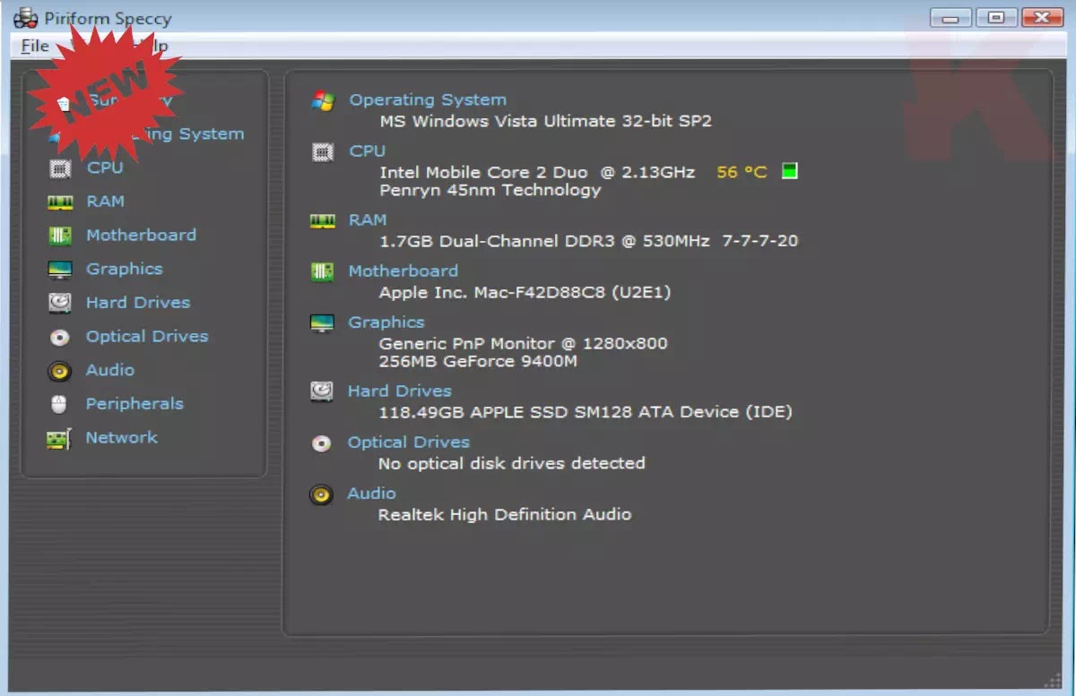
Task: Click the RAM icon in summary panel
Action: point(323,221)
